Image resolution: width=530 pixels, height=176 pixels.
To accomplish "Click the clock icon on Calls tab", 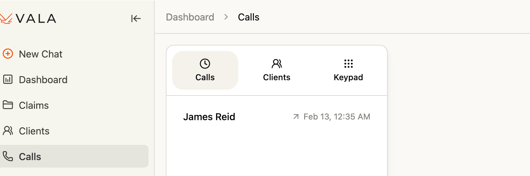I will 205,64.
